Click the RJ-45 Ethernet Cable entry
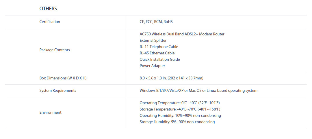Image resolution: width=312 pixels, height=139 pixels. [157, 53]
